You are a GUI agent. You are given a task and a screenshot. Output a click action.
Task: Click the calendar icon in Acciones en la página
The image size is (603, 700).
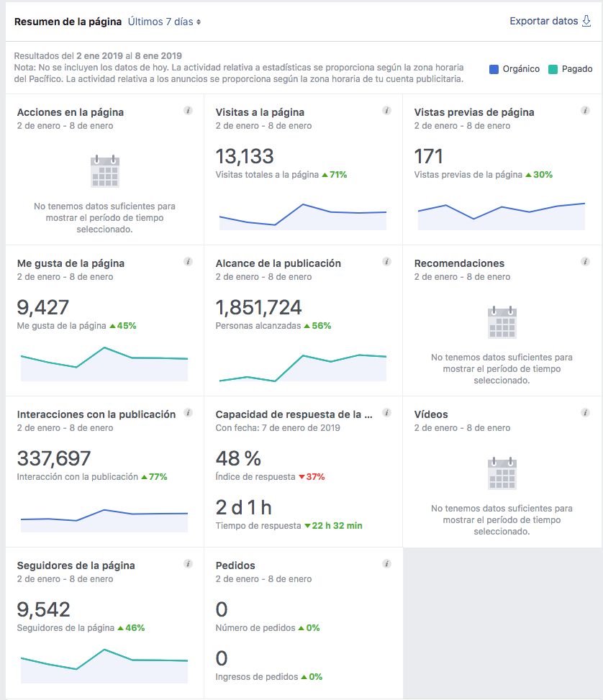tap(105, 171)
